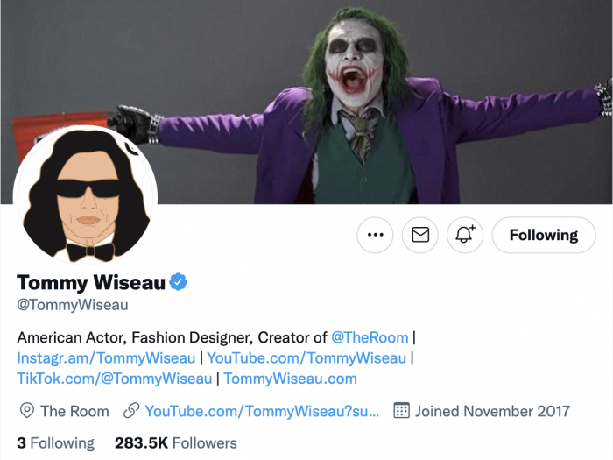
Task: Click the location pin icon
Action: pyautogui.click(x=26, y=411)
